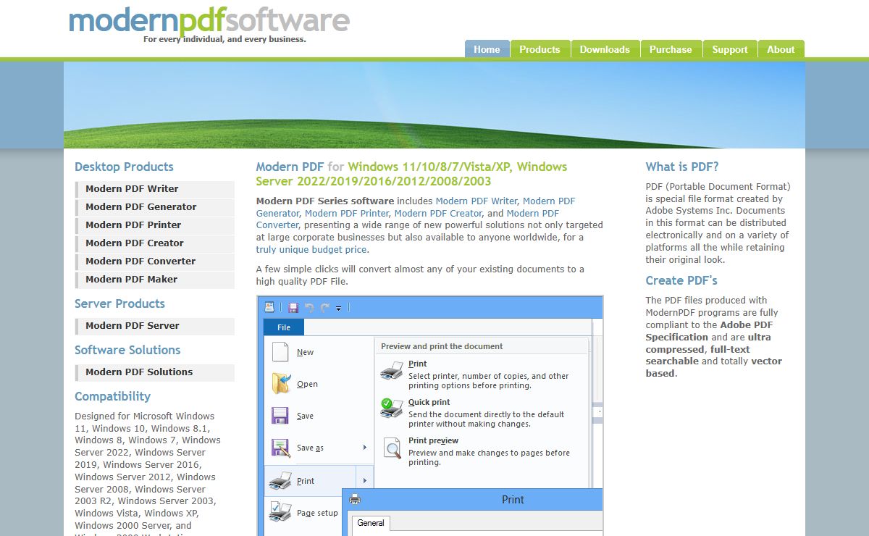Click the Quick print heading text

tap(429, 402)
